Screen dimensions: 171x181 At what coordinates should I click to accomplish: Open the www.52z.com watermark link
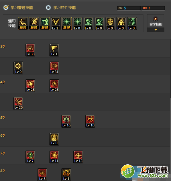tap(153, 176)
